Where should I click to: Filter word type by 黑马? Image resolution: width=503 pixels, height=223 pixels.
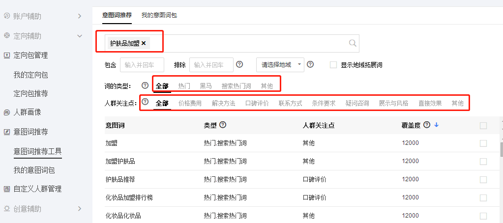coord(206,86)
